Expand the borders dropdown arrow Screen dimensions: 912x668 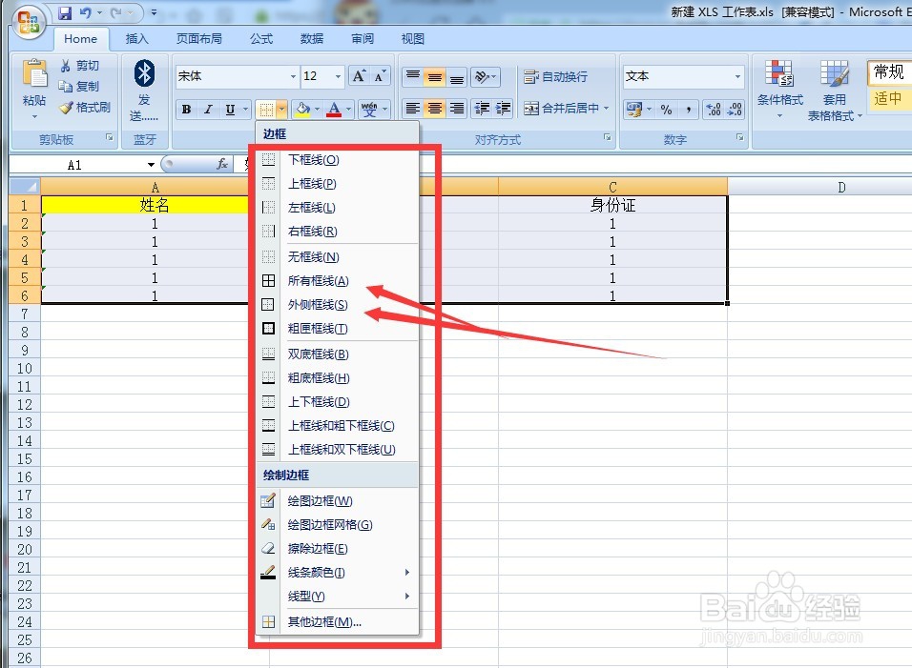[x=282, y=110]
